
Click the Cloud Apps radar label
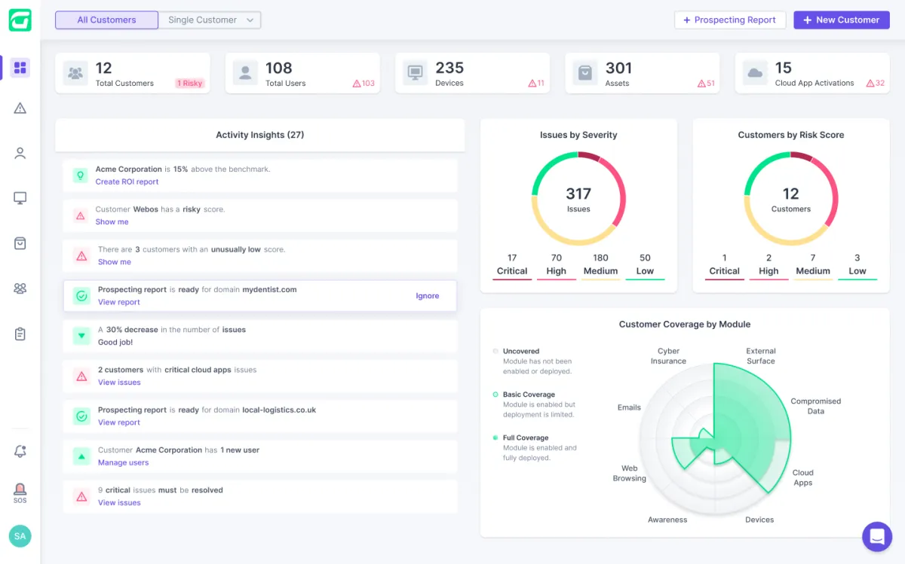coord(803,477)
